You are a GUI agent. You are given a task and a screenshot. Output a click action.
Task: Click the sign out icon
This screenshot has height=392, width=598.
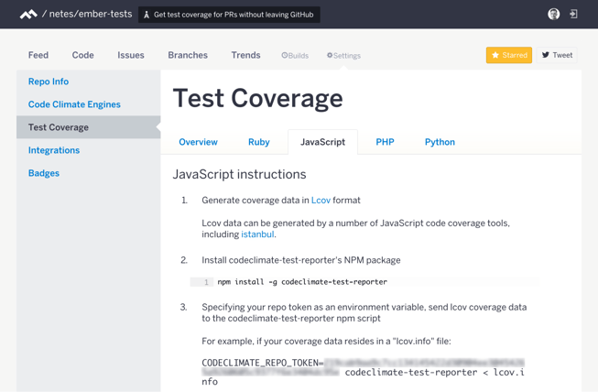573,15
